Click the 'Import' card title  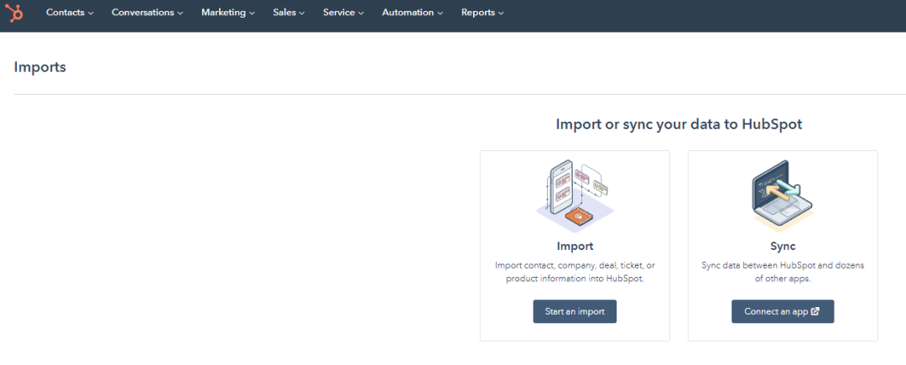[x=575, y=246]
